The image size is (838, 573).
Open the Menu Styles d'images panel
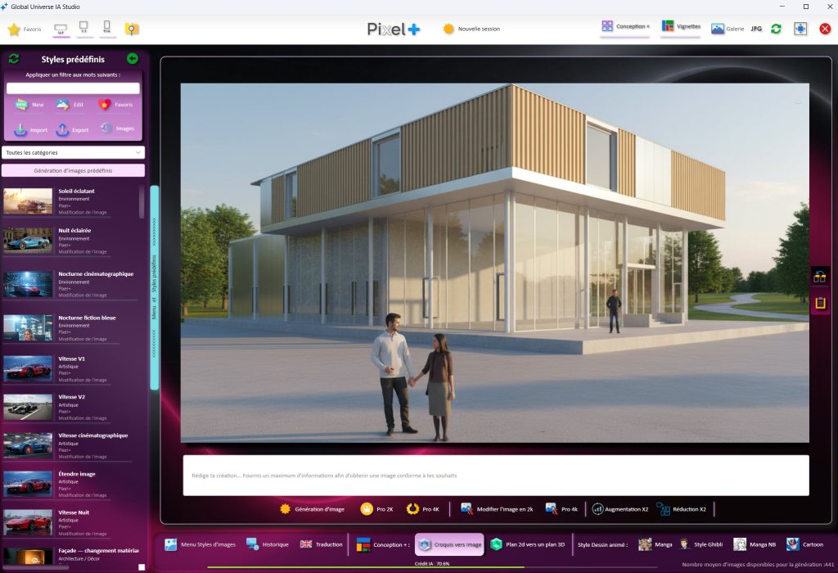[200, 544]
